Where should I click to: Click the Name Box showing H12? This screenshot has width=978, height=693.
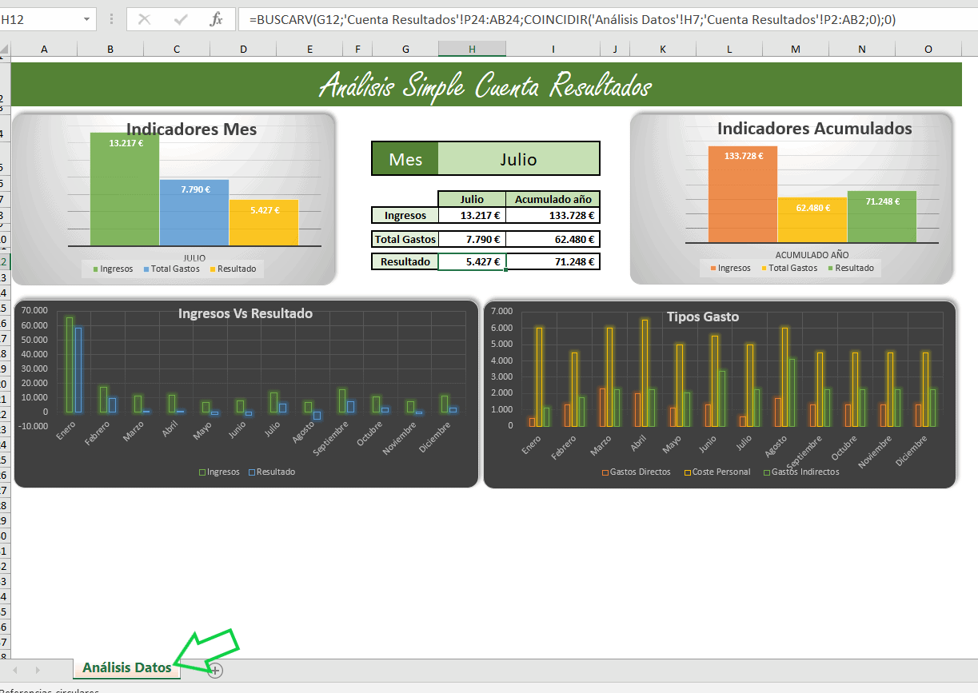pyautogui.click(x=40, y=19)
